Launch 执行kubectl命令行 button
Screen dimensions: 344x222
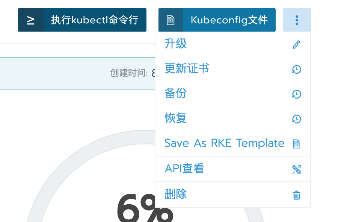[x=82, y=20]
